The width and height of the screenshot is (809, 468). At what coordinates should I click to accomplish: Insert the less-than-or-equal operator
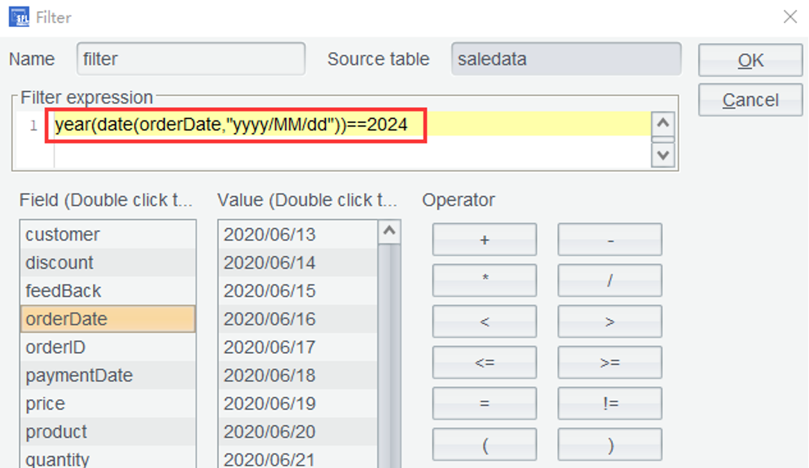484,362
